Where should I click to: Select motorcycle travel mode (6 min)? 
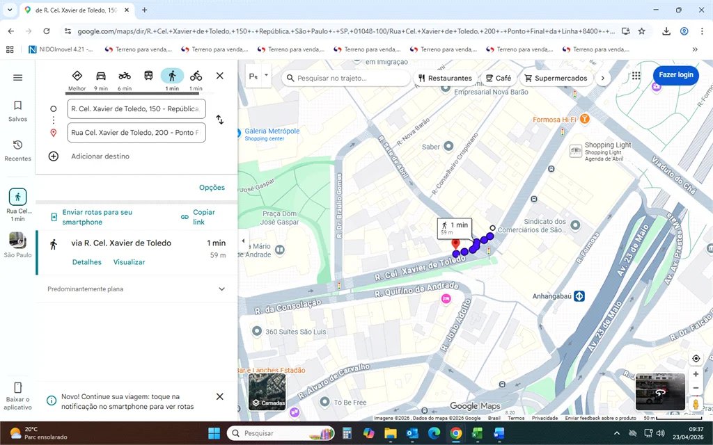pos(125,79)
